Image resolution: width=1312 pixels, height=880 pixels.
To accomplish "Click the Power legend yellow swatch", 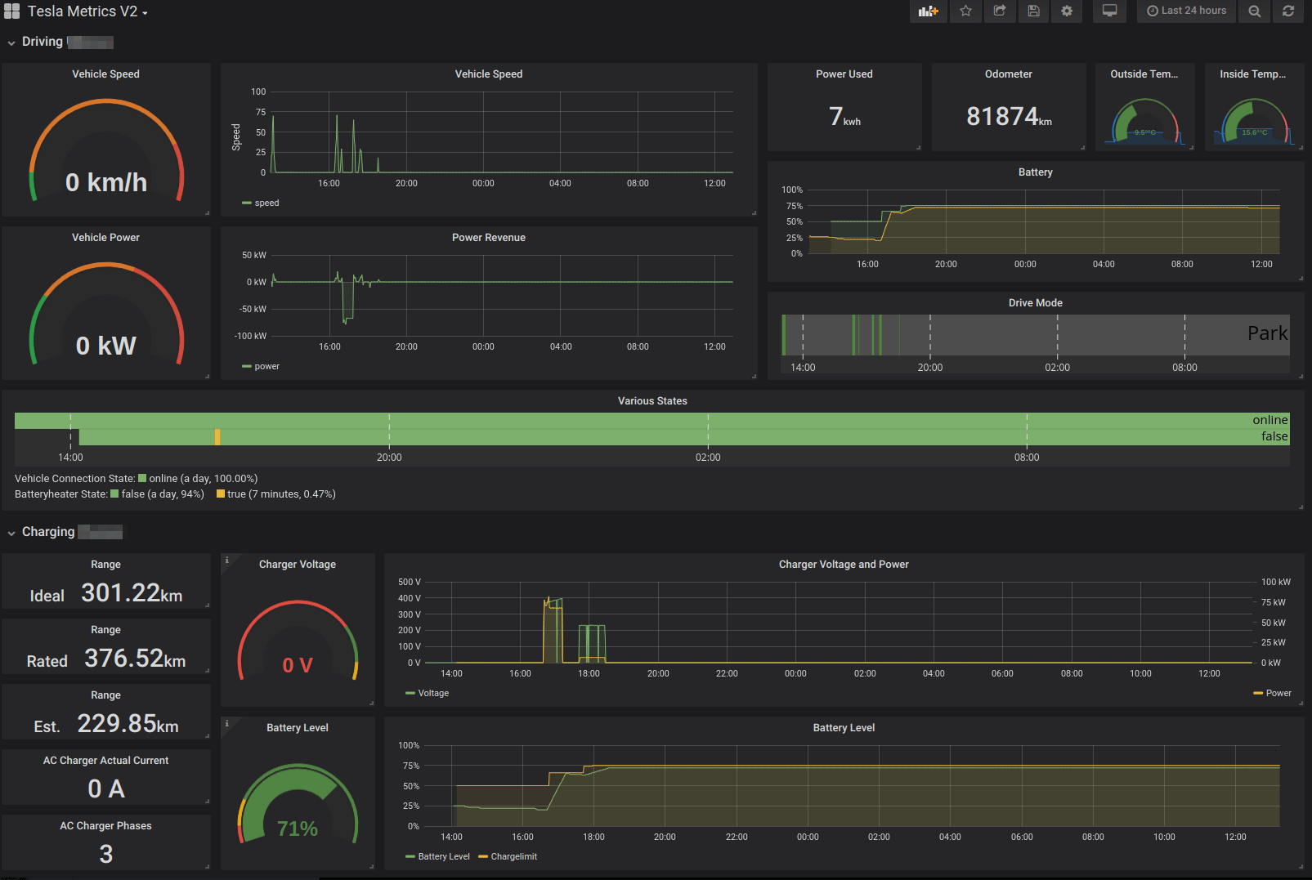I will (1258, 693).
